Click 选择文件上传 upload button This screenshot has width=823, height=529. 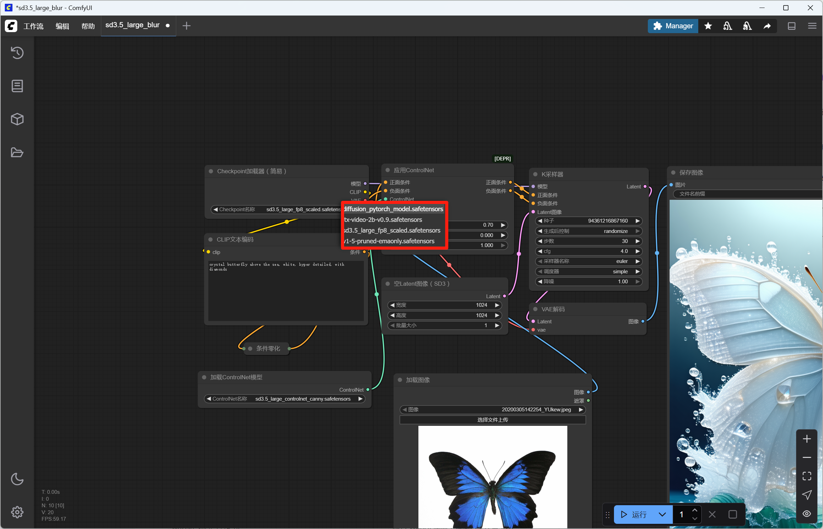493,420
